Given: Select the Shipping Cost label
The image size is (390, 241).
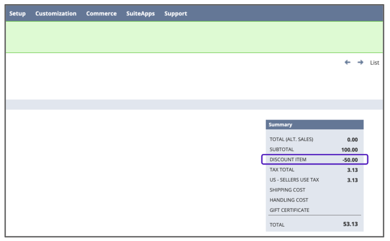Looking at the screenshot, I should coord(287,190).
